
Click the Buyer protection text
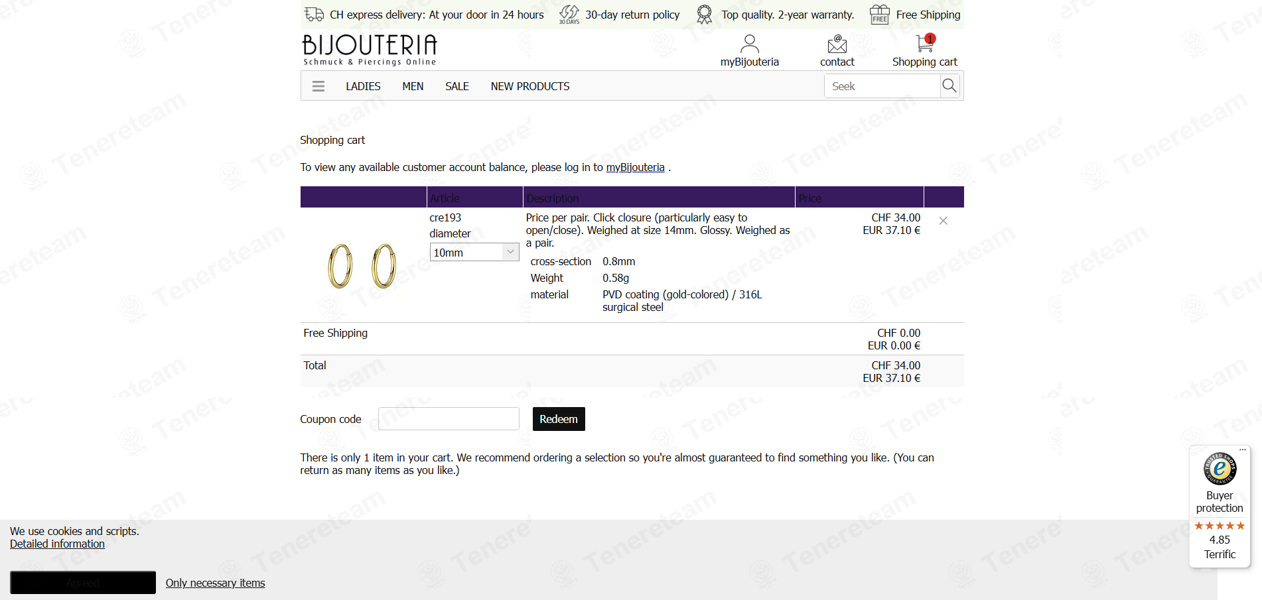(1220, 502)
